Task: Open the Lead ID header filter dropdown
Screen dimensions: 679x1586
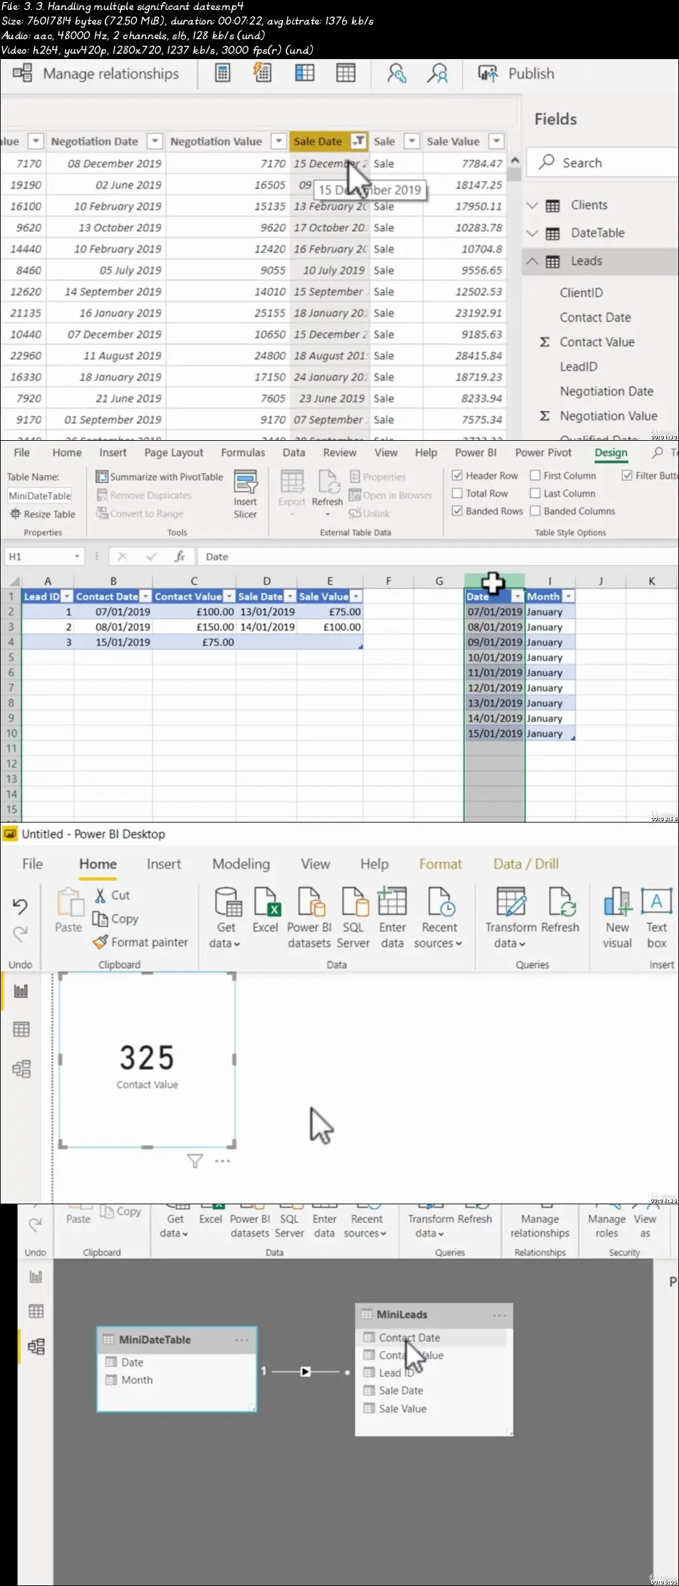Action: tap(66, 596)
